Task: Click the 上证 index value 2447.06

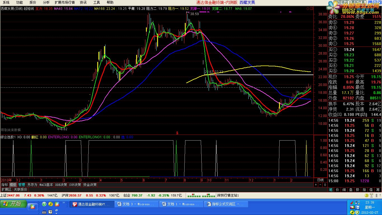Action: (13, 195)
